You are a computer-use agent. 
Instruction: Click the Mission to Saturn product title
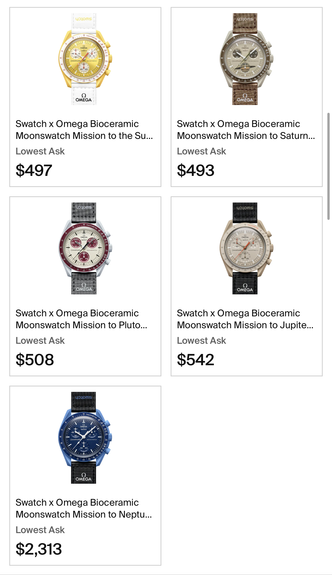pyautogui.click(x=245, y=130)
